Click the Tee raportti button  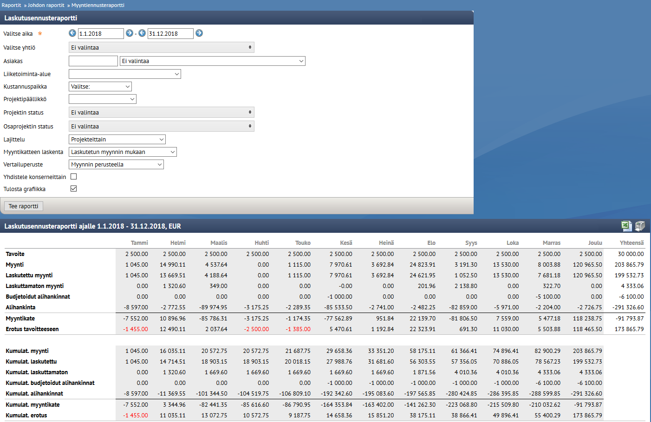[23, 206]
